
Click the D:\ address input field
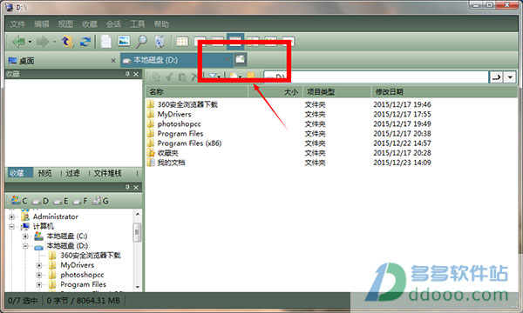coord(377,77)
